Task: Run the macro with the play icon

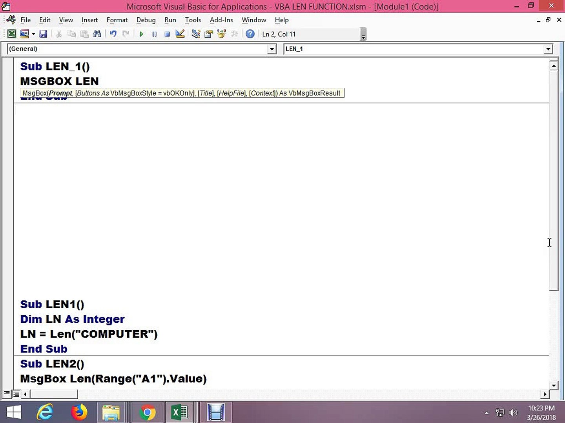Action: tap(142, 34)
